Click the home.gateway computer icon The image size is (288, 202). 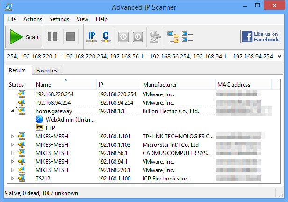pyautogui.click(x=22, y=111)
